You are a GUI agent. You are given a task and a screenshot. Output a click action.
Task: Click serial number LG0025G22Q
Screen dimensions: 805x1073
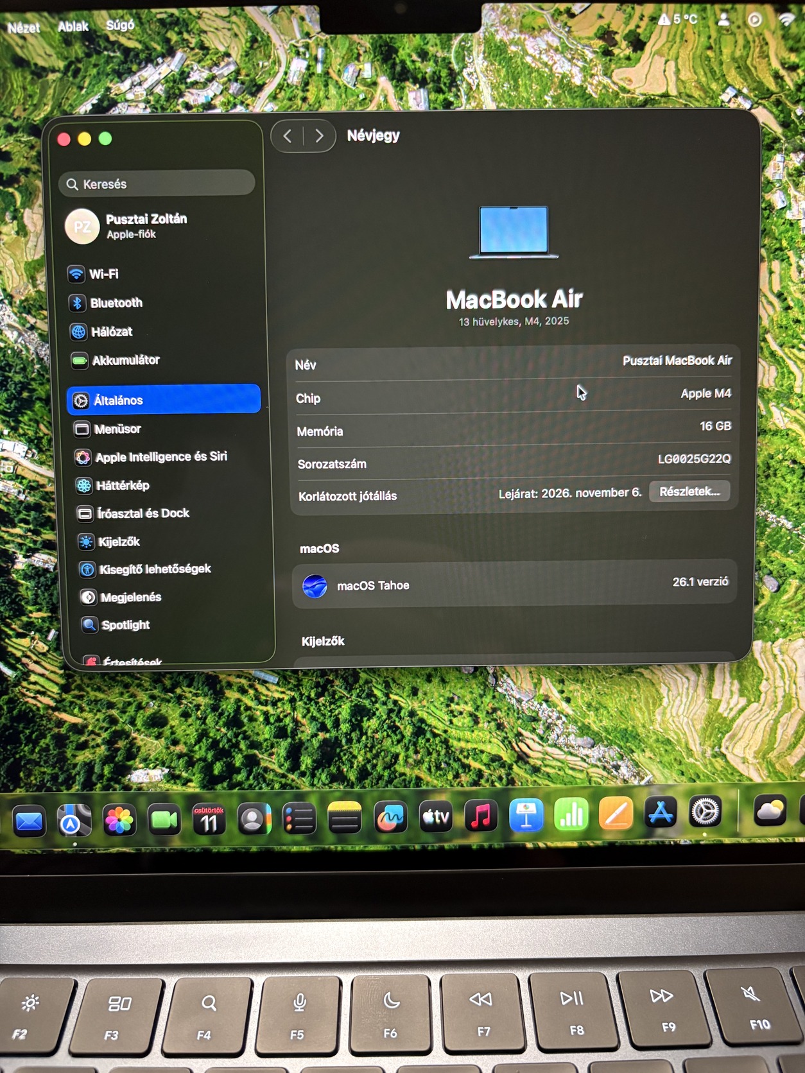[694, 459]
